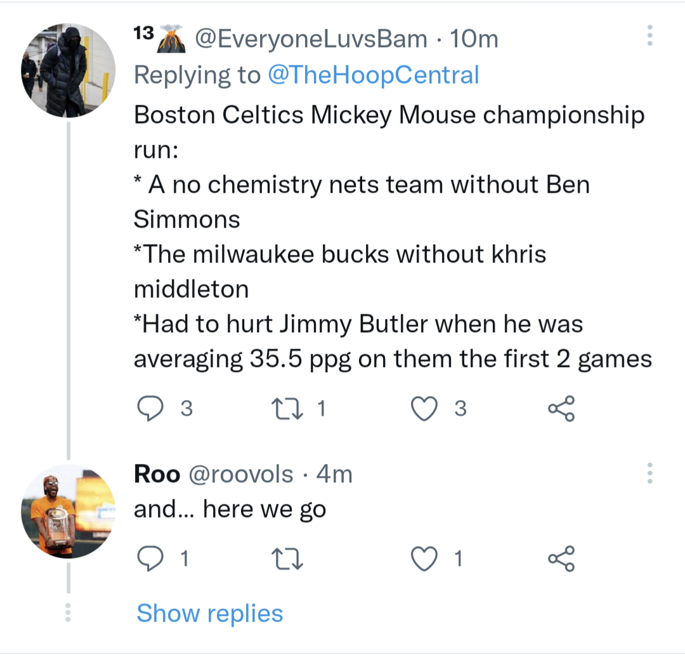Open @EveryoneLuvsBam handle
The width and height of the screenshot is (685, 656).
tap(311, 39)
